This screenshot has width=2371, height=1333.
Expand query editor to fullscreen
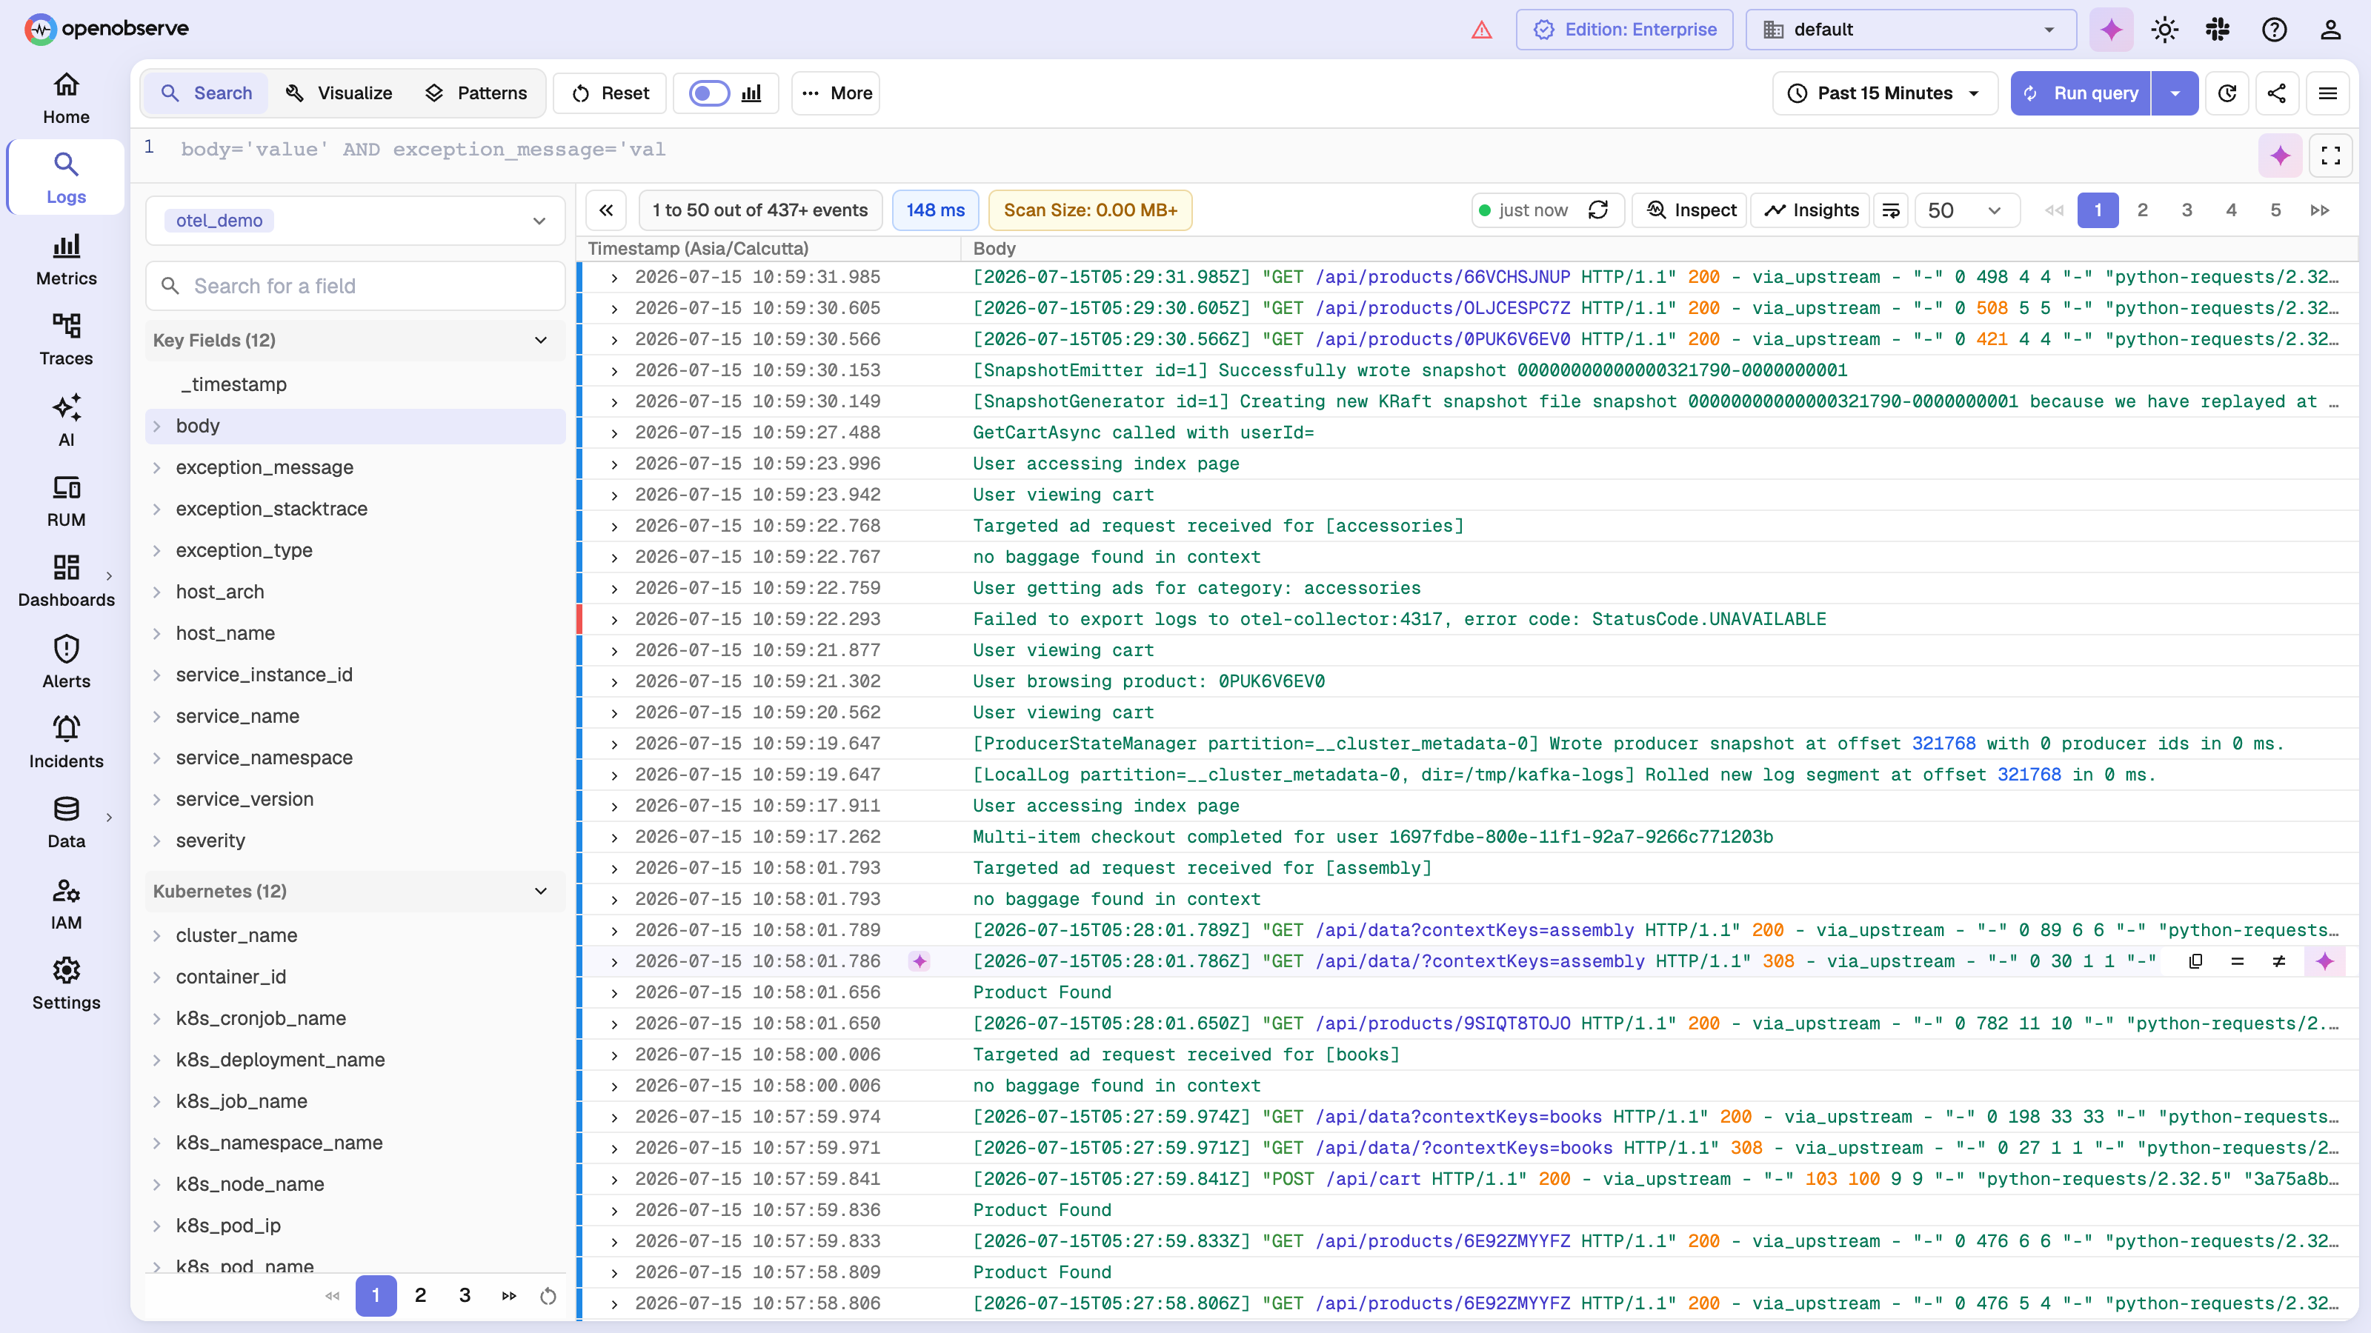pos(2330,156)
